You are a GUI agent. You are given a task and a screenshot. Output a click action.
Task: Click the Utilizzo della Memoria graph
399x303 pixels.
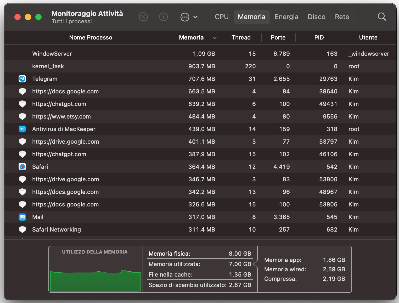click(95, 280)
